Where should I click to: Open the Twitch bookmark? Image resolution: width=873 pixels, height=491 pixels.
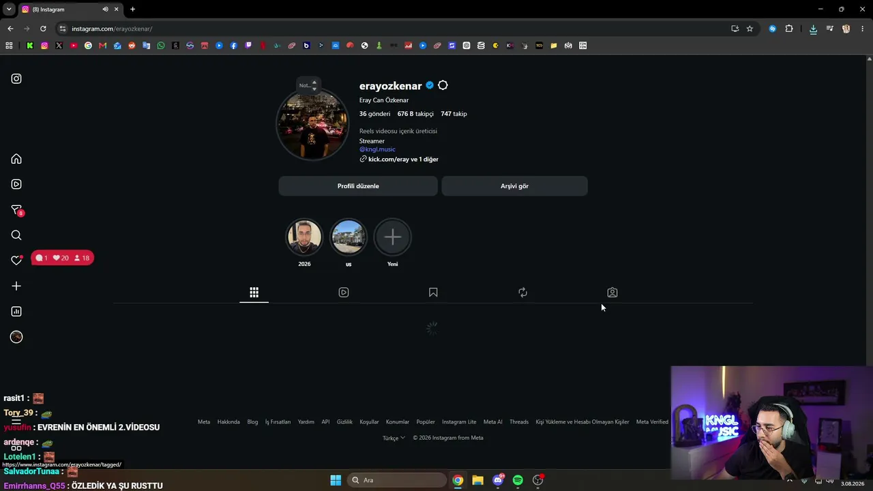click(x=248, y=46)
